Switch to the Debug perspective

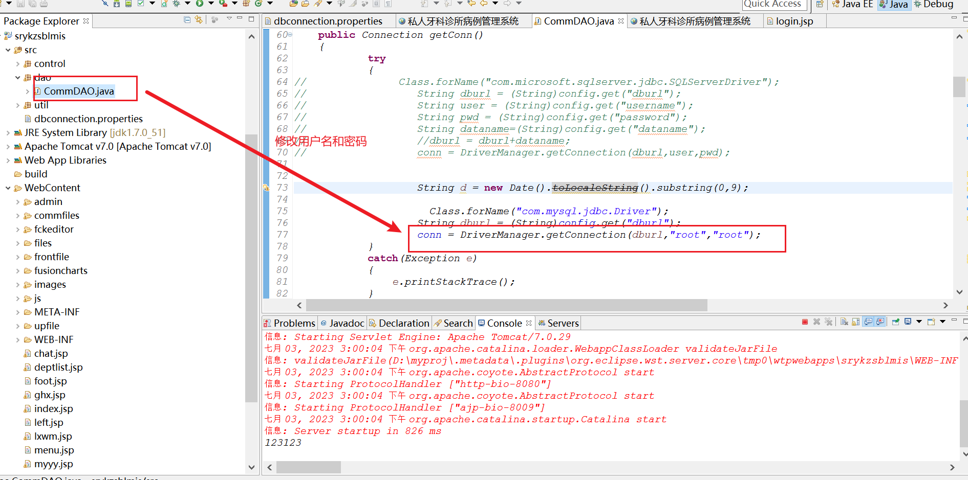pos(934,4)
